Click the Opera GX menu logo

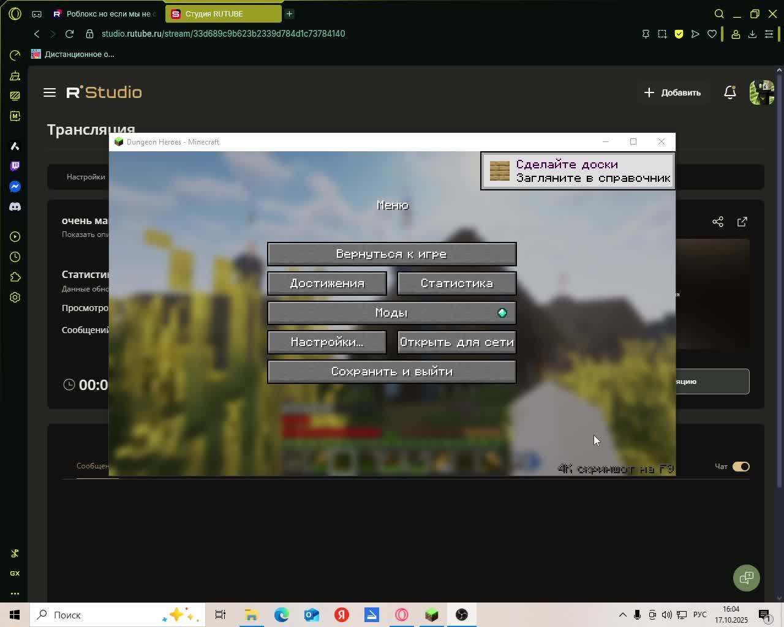(x=15, y=13)
